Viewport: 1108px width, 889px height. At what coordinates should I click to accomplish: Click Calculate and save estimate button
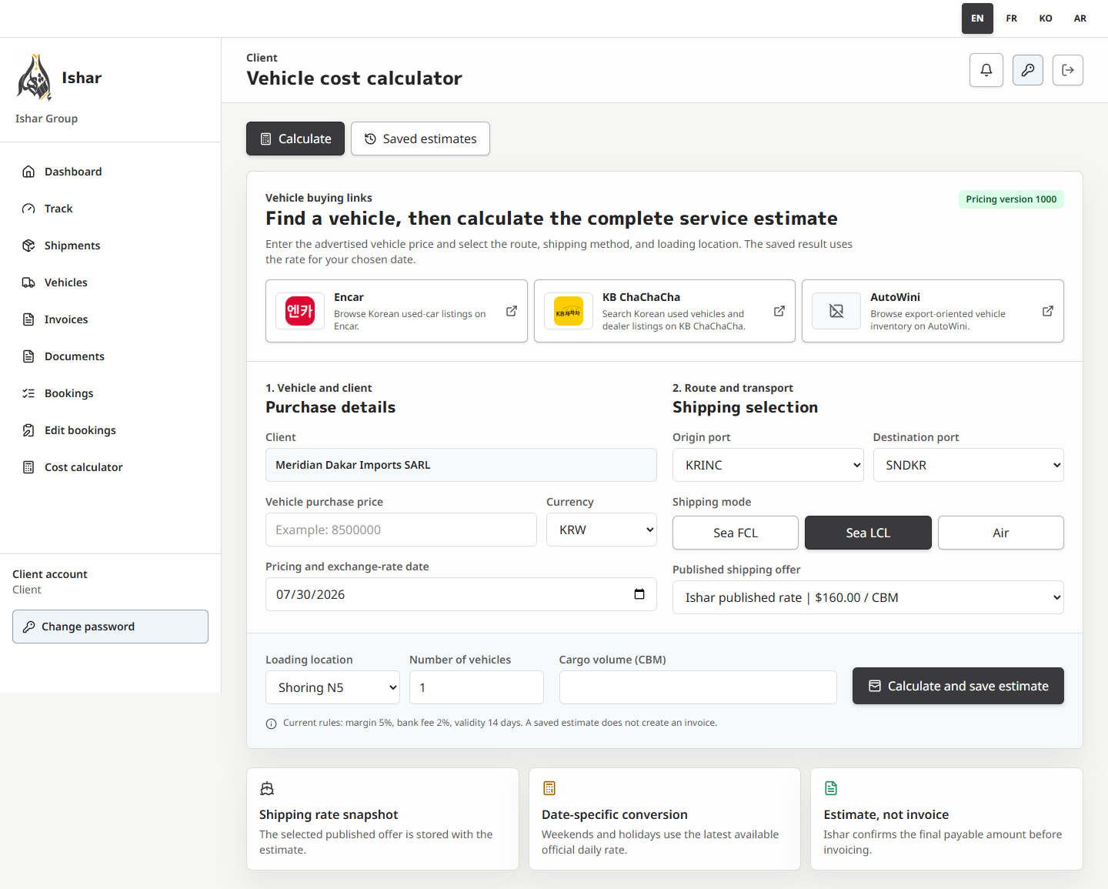click(x=958, y=686)
